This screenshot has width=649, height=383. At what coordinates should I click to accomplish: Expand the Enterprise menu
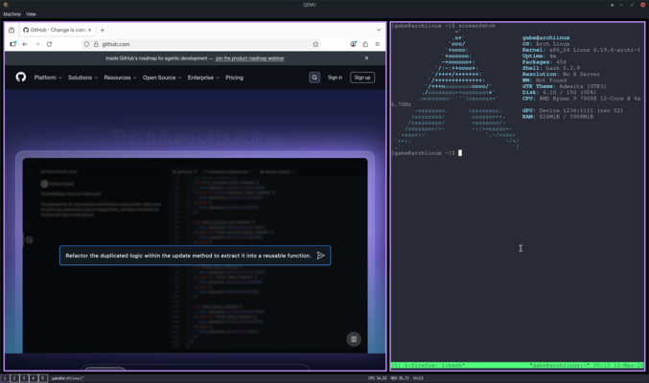point(203,78)
